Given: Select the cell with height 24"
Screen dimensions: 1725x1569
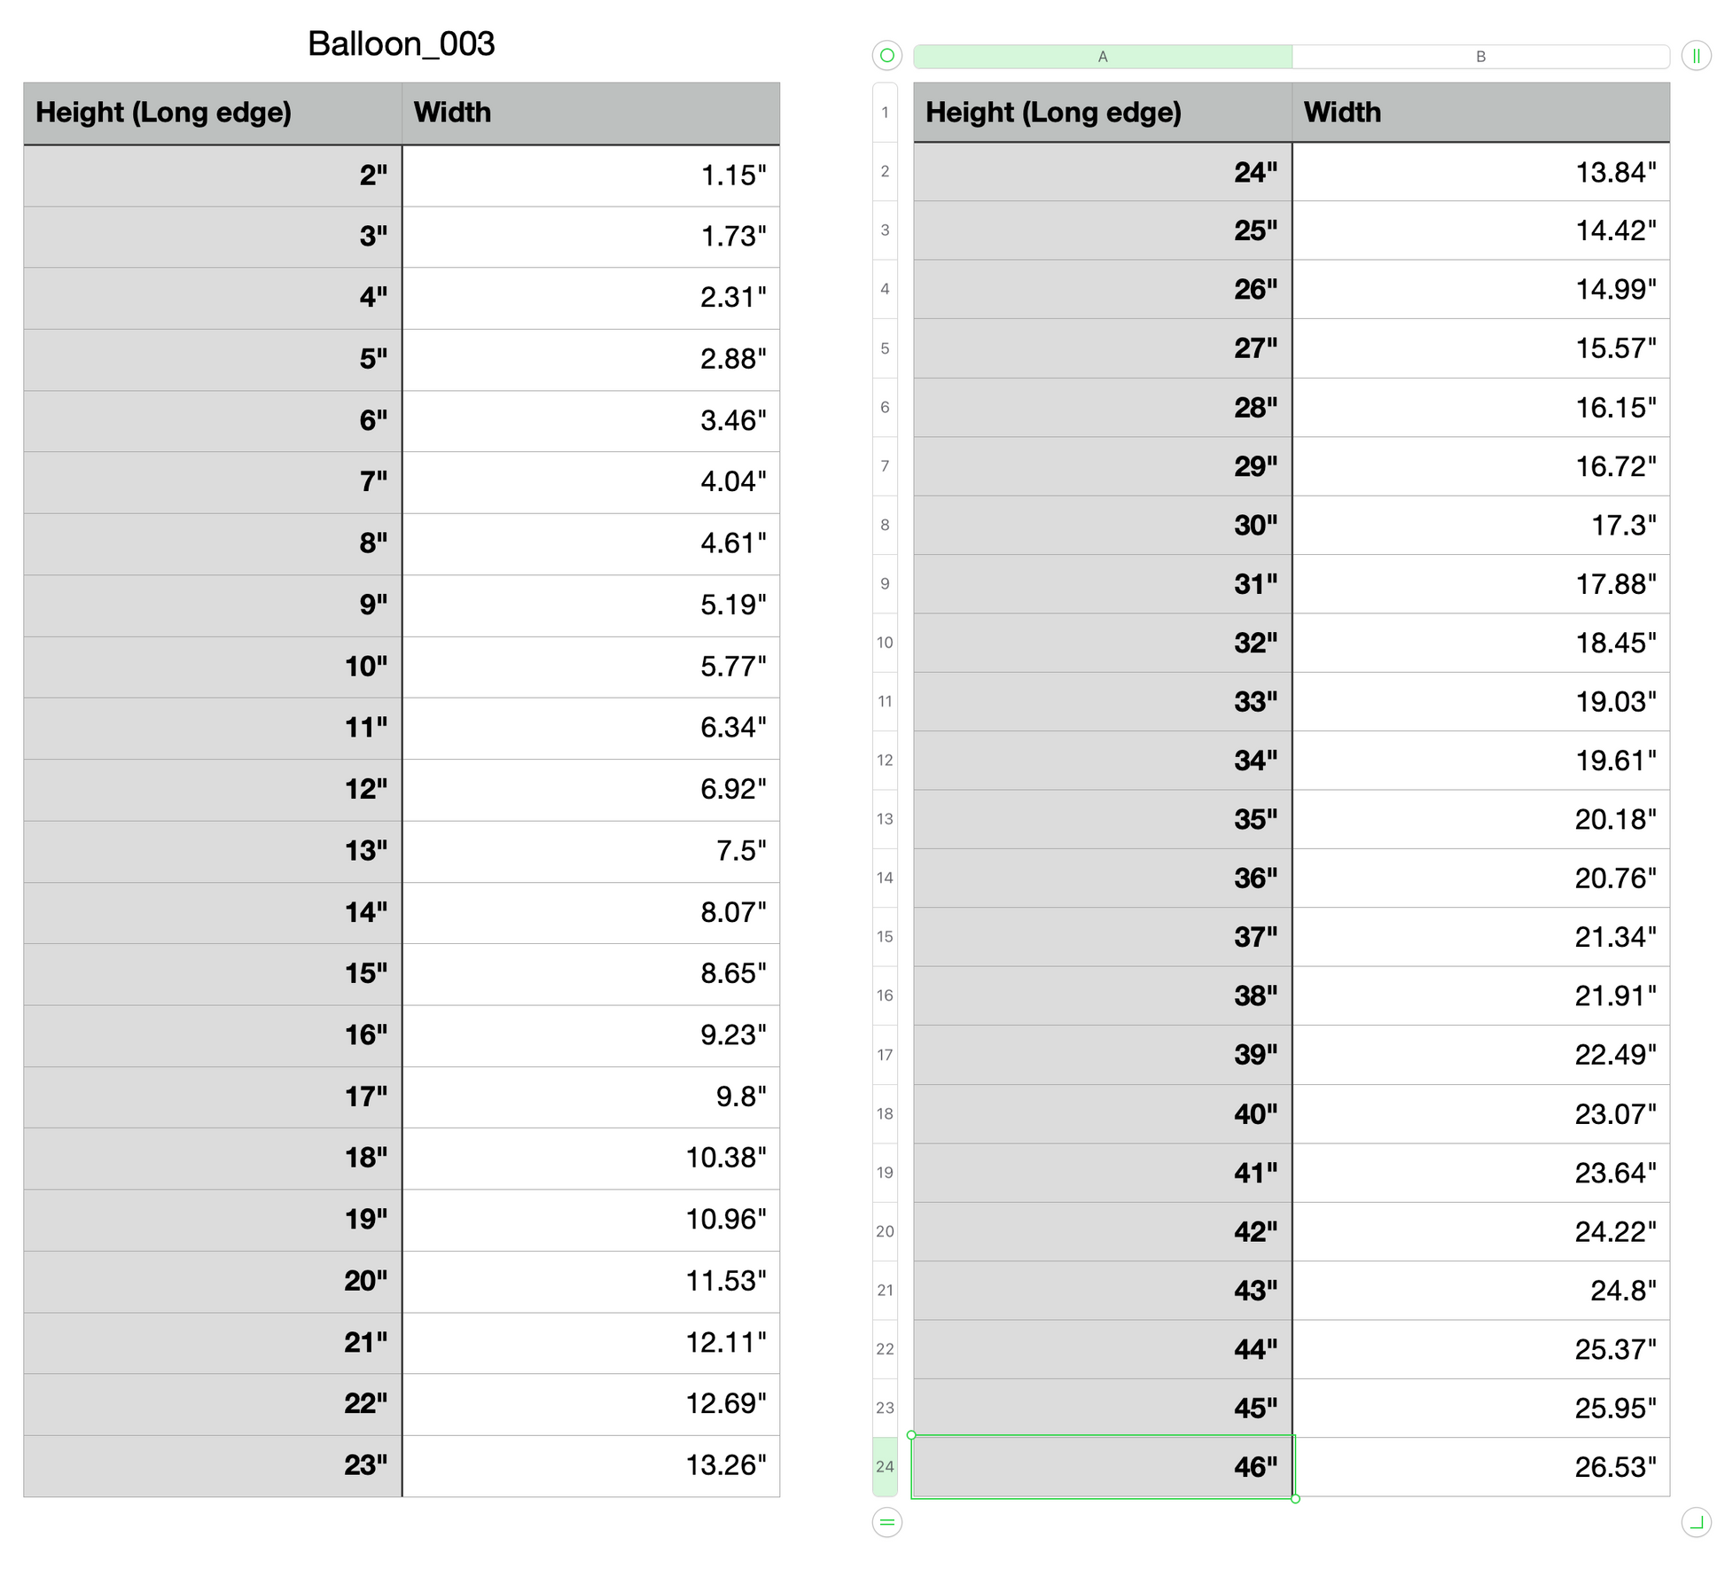Looking at the screenshot, I should coord(1102,172).
